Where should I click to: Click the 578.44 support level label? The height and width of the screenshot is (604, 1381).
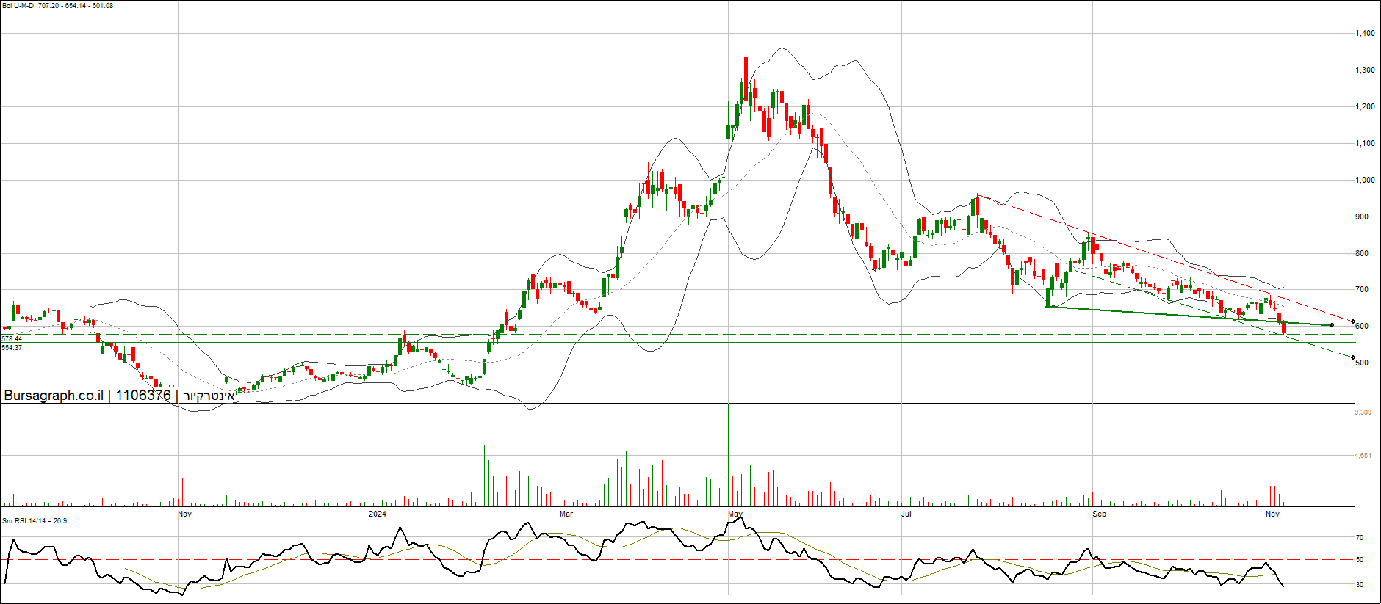[x=12, y=339]
